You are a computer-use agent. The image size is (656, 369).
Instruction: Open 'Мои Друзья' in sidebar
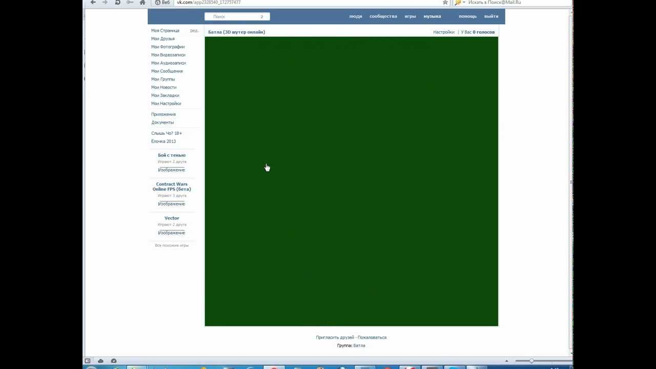(163, 39)
